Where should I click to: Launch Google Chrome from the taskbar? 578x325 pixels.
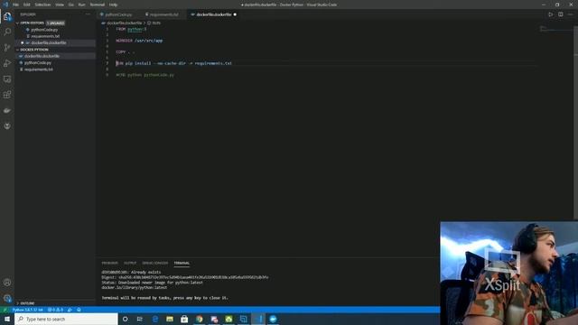pos(200,319)
